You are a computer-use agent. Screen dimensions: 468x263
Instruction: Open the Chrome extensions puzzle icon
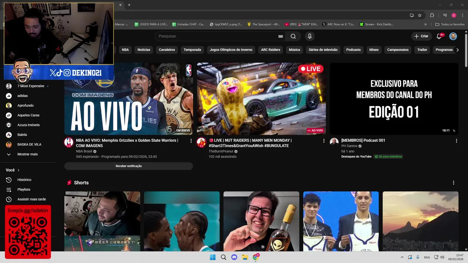click(432, 15)
